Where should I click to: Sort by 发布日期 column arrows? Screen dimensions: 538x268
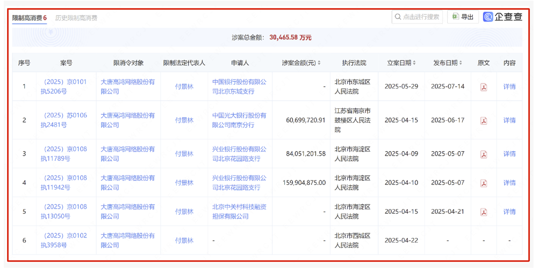coord(461,63)
